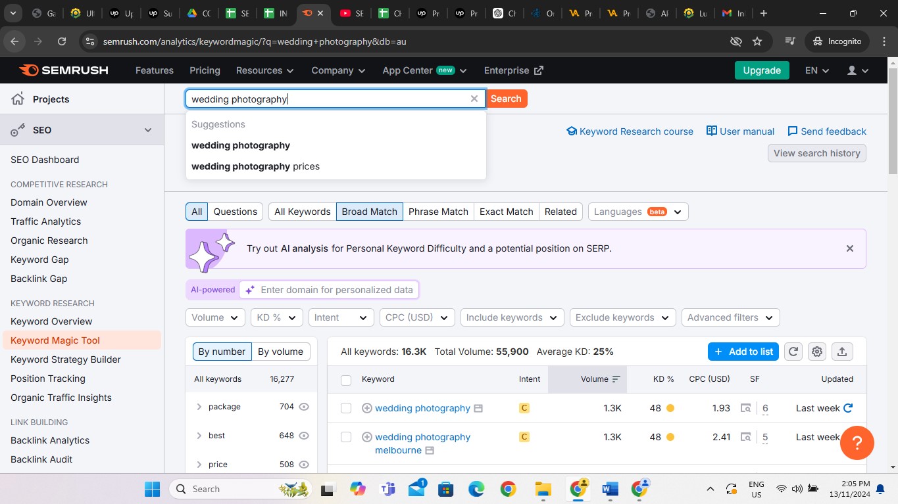Add 'wedding photography' keyword via plus icon
The height and width of the screenshot is (504, 898).
point(367,408)
